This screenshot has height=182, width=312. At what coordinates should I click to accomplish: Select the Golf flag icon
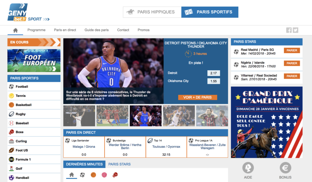pos(11,169)
